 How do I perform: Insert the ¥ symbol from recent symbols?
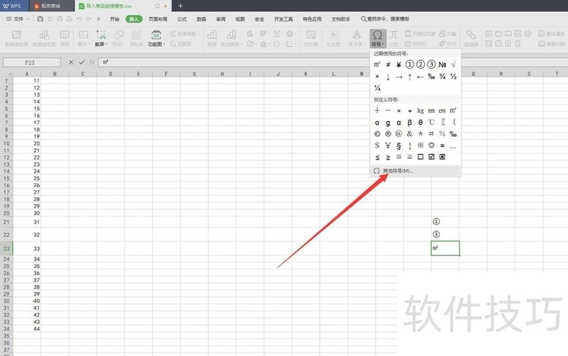[x=399, y=65]
